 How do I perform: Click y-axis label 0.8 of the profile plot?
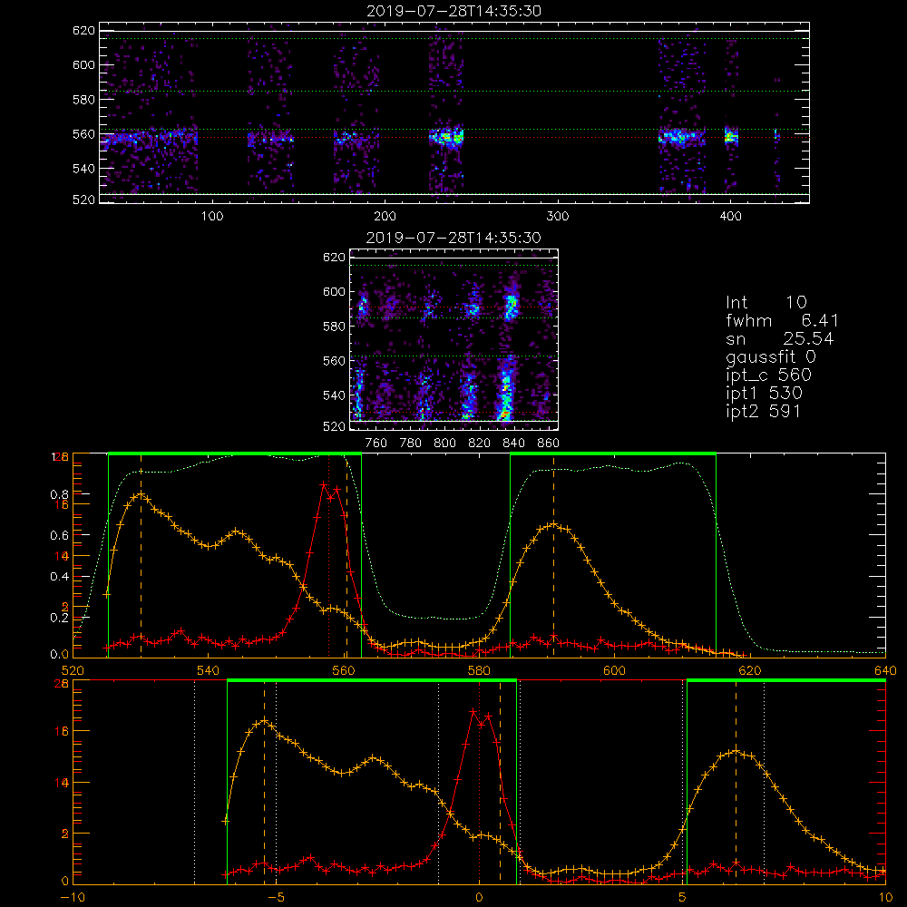coord(59,494)
